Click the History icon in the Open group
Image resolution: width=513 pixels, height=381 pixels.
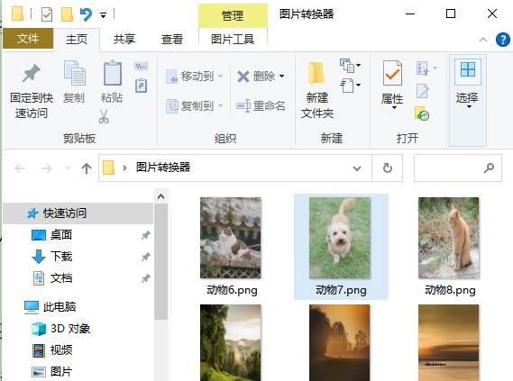click(422, 113)
